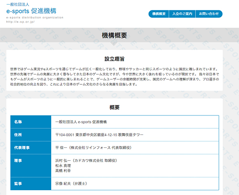Click the 理事 row header cell
Image resolution: width=239 pixels, height=195 pixels.
tap(31, 165)
